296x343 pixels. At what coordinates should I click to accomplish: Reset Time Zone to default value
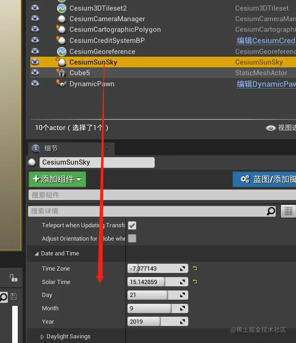195,268
